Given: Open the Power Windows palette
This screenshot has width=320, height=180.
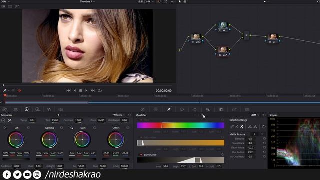Looking at the screenshot, I should 182,109.
